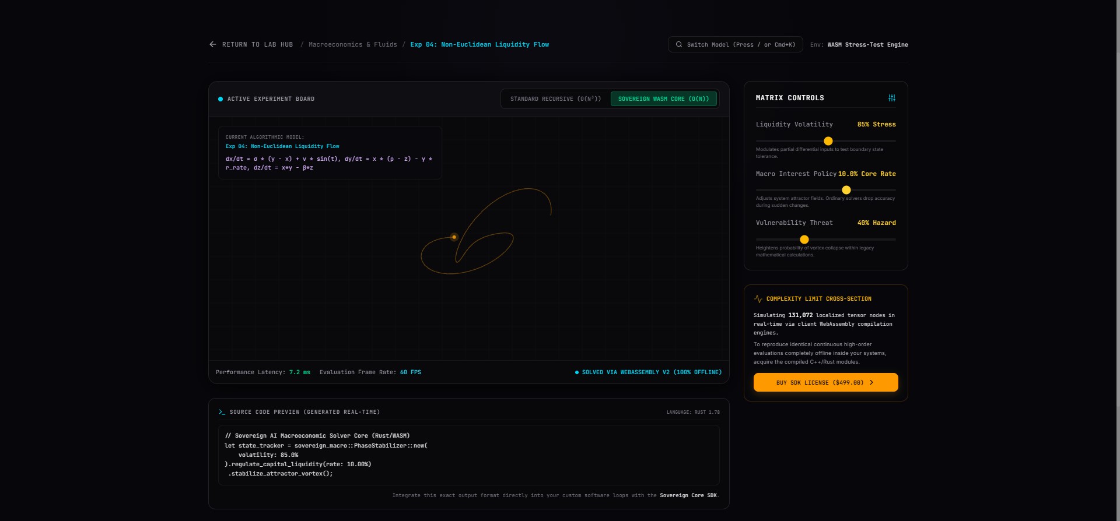Click the chevron arrow on Buy SDK License

click(871, 382)
